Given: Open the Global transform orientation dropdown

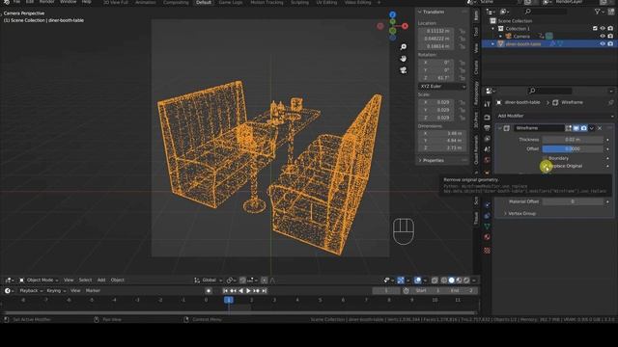Looking at the screenshot, I should [x=209, y=280].
